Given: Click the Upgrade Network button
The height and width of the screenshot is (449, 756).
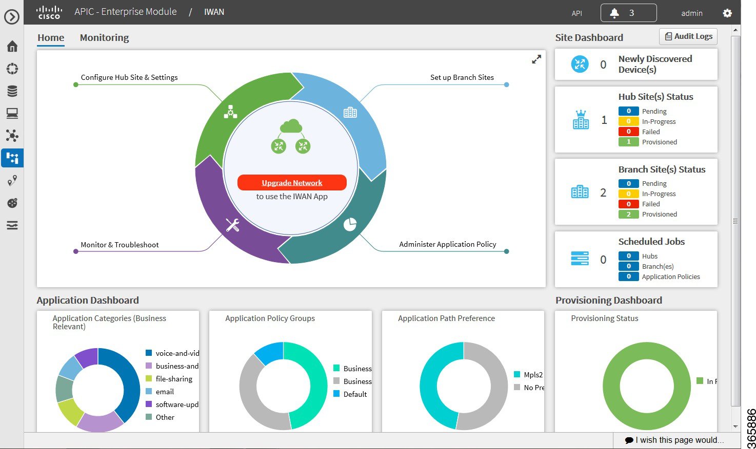Looking at the screenshot, I should click(292, 183).
